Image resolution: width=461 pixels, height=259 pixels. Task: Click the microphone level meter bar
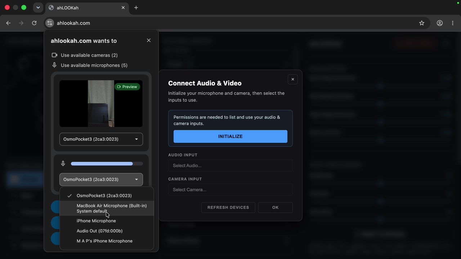pyautogui.click(x=107, y=164)
